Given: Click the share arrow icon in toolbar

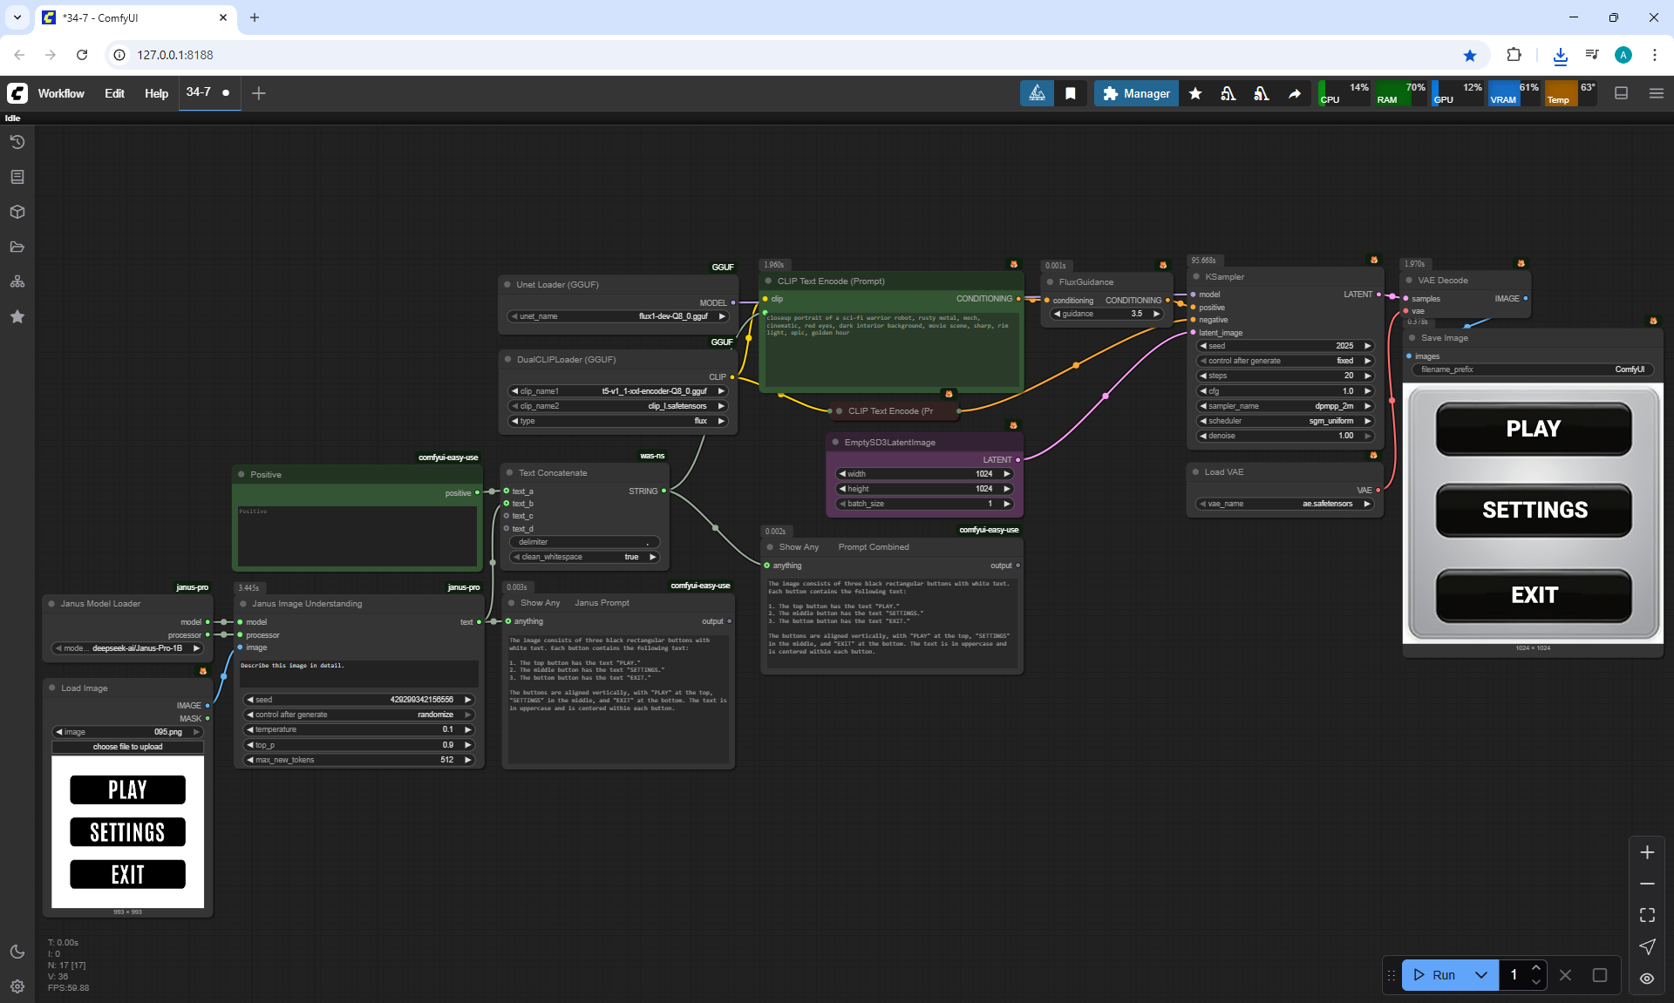Looking at the screenshot, I should [1295, 93].
